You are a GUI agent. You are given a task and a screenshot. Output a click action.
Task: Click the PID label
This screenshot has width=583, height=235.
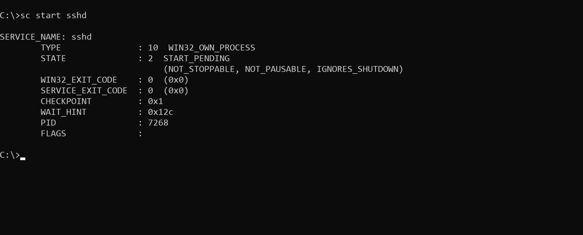pos(48,123)
